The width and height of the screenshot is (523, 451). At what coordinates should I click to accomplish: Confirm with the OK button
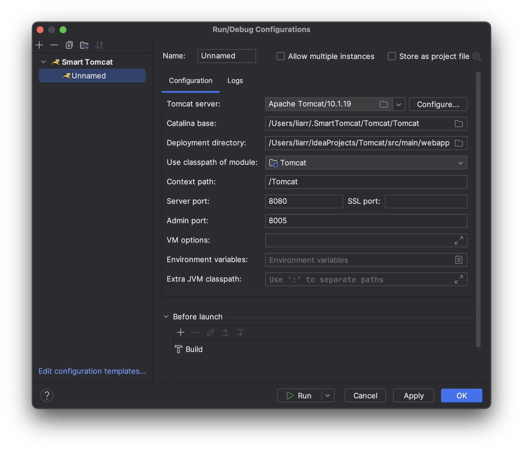[x=461, y=395]
